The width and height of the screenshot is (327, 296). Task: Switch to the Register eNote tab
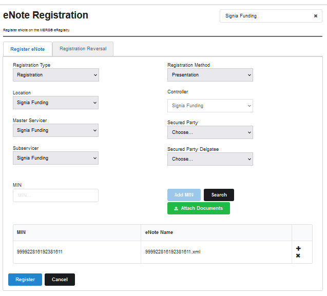[28, 49]
